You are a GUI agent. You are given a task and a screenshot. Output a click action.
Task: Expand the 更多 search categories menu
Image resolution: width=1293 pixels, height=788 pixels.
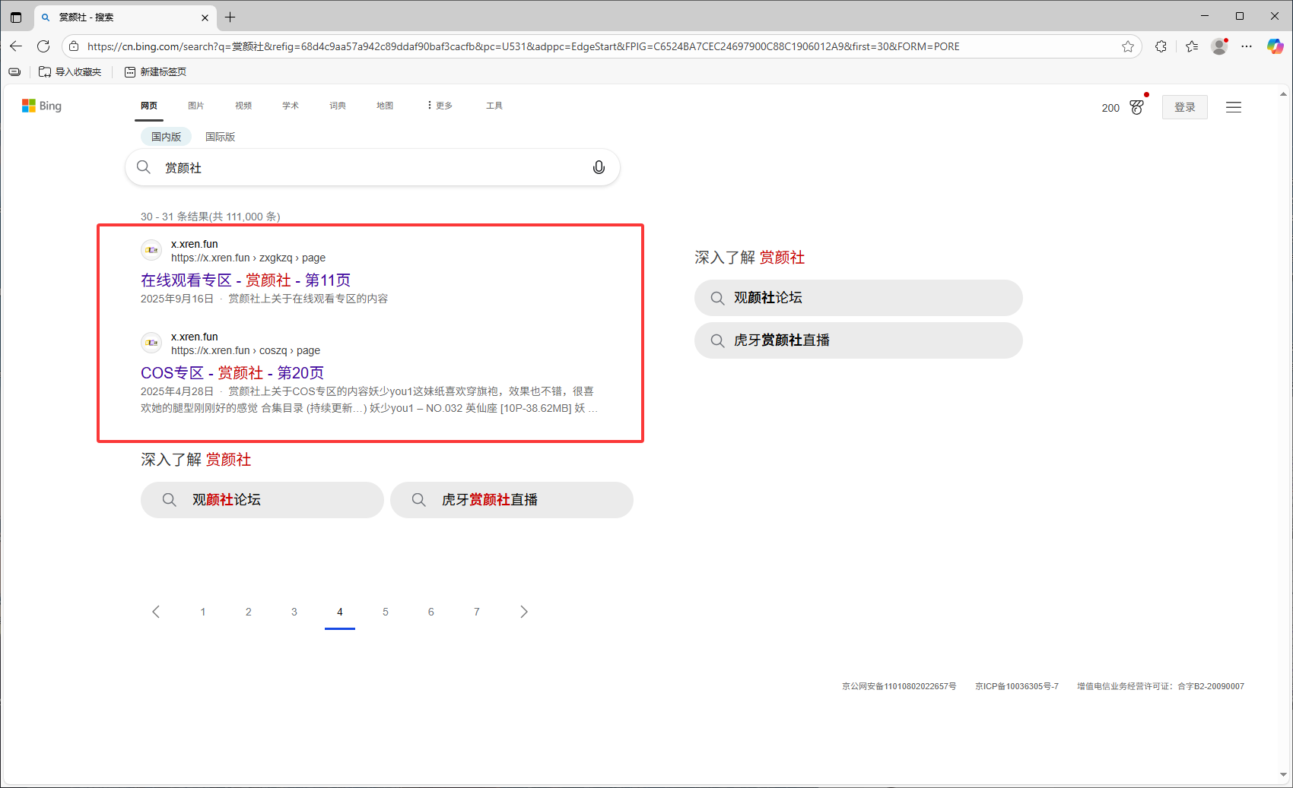point(440,106)
